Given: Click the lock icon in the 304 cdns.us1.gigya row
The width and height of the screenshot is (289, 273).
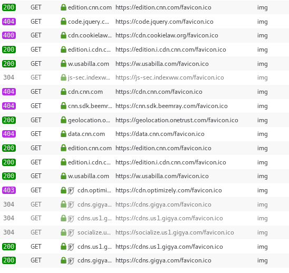Looking at the screenshot, I should tap(63, 218).
